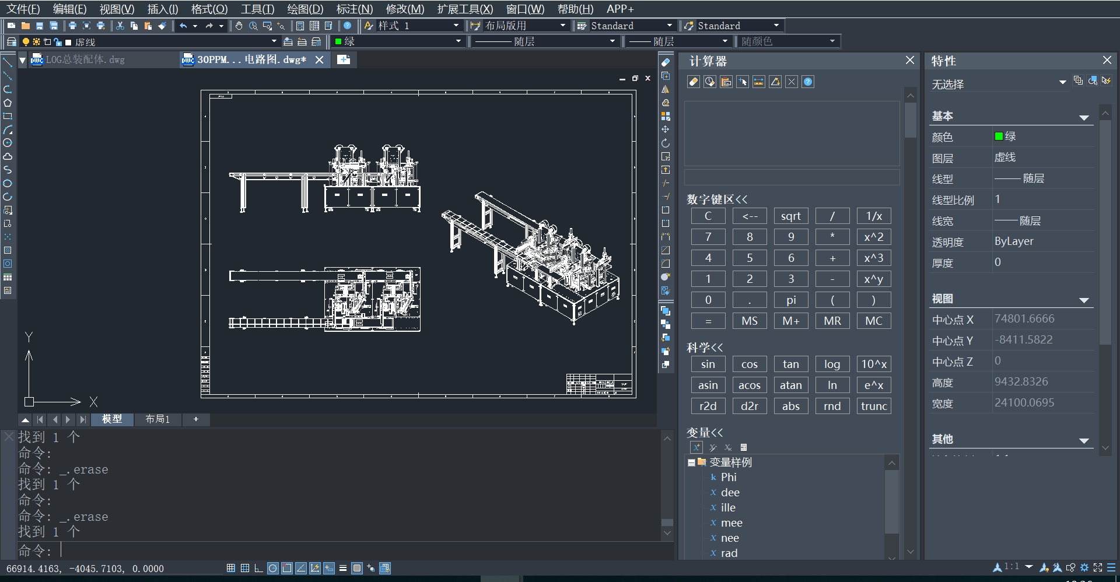Open the layer properties manager icon
The width and height of the screenshot is (1120, 582).
pyautogui.click(x=11, y=42)
